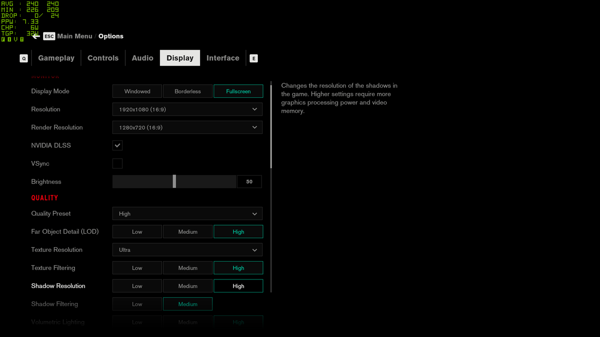Viewport: 600px width, 337px height.
Task: Open the Quality Preset dropdown
Action: [187, 213]
